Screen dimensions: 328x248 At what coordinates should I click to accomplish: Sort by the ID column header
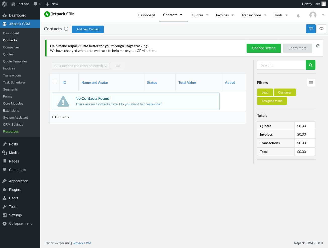tap(64, 82)
